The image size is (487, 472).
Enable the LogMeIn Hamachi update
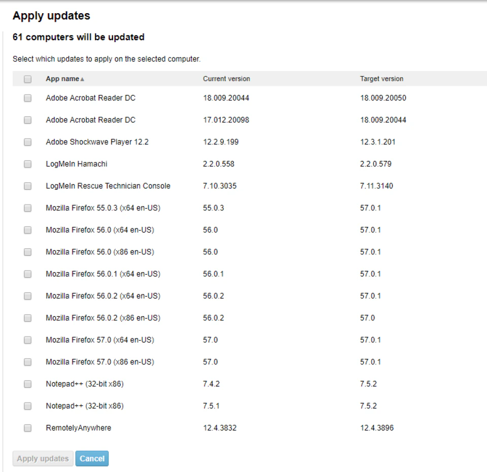tap(28, 164)
